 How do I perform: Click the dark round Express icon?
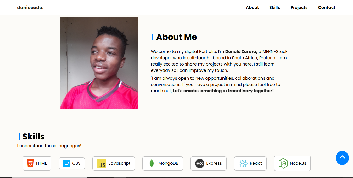(x=200, y=163)
